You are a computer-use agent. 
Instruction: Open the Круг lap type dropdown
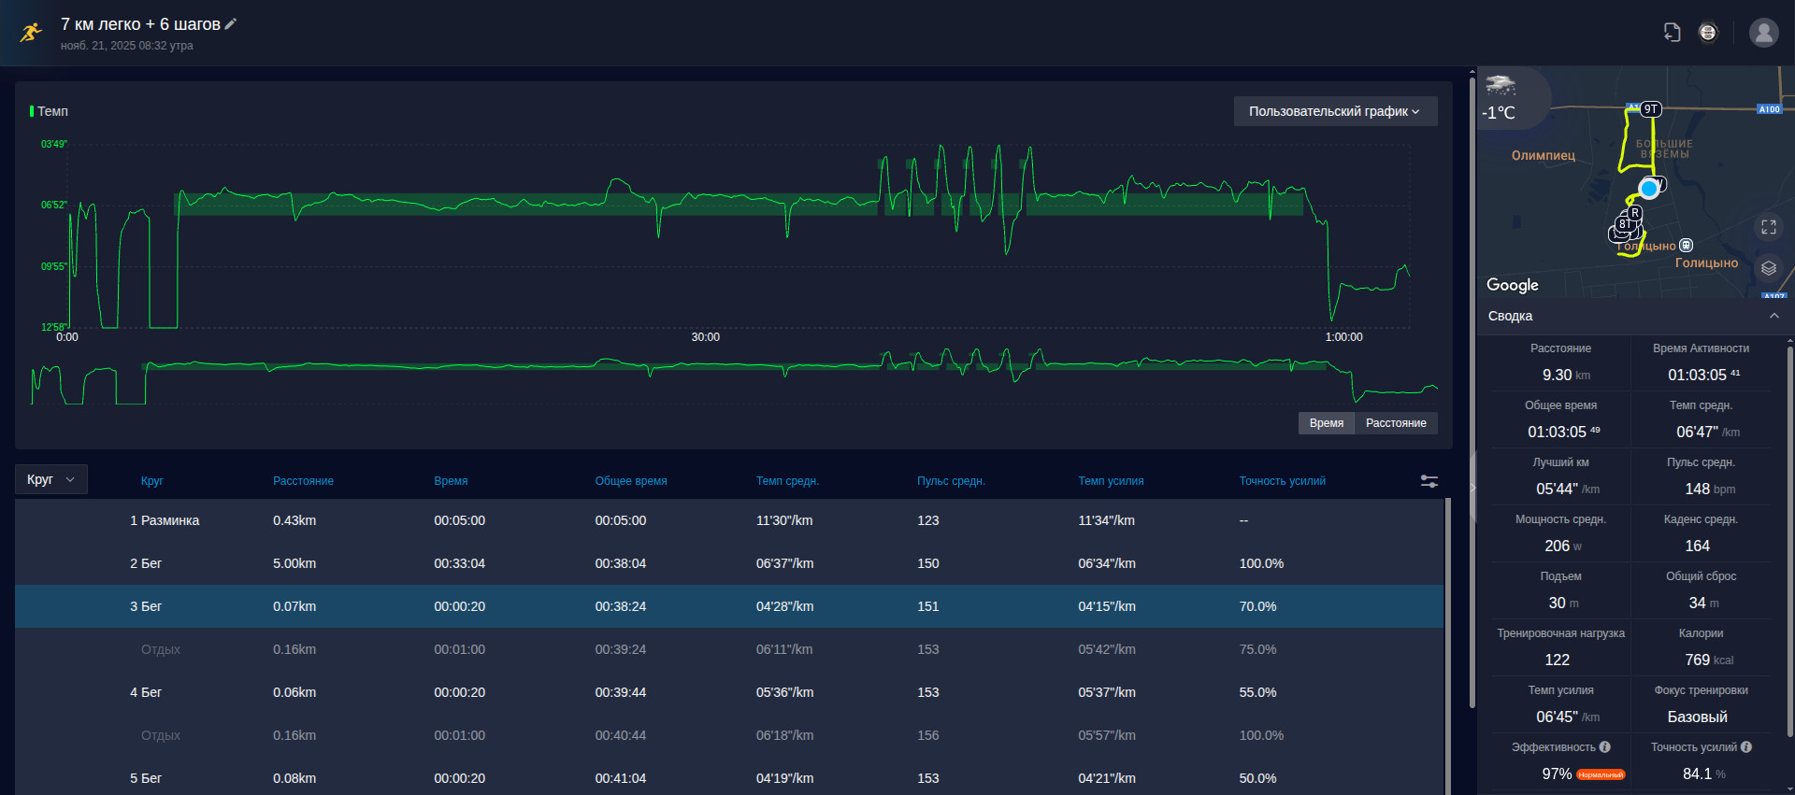[x=51, y=479]
